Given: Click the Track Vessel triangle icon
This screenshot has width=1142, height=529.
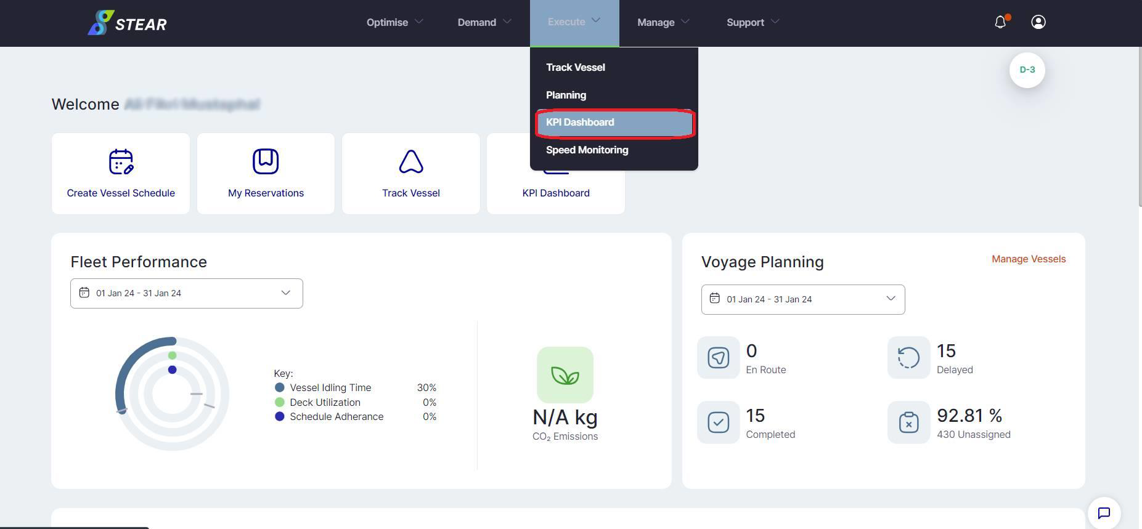Looking at the screenshot, I should pos(411,161).
